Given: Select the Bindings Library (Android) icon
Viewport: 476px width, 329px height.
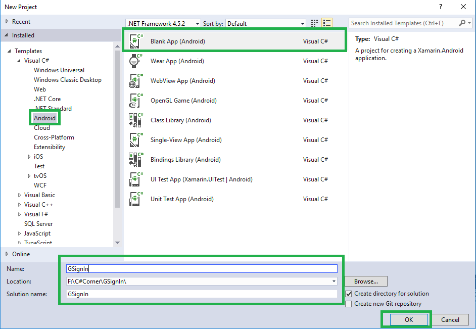Looking at the screenshot, I should pos(136,160).
